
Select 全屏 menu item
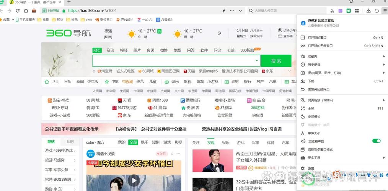tap(342, 108)
